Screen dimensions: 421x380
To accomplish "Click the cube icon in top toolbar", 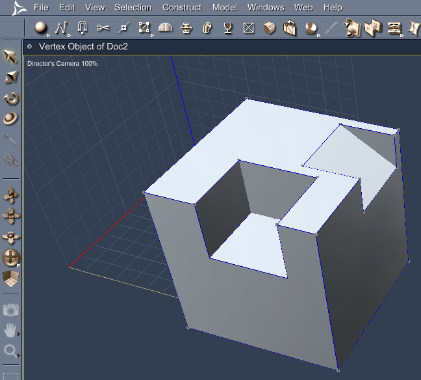I will click(270, 28).
